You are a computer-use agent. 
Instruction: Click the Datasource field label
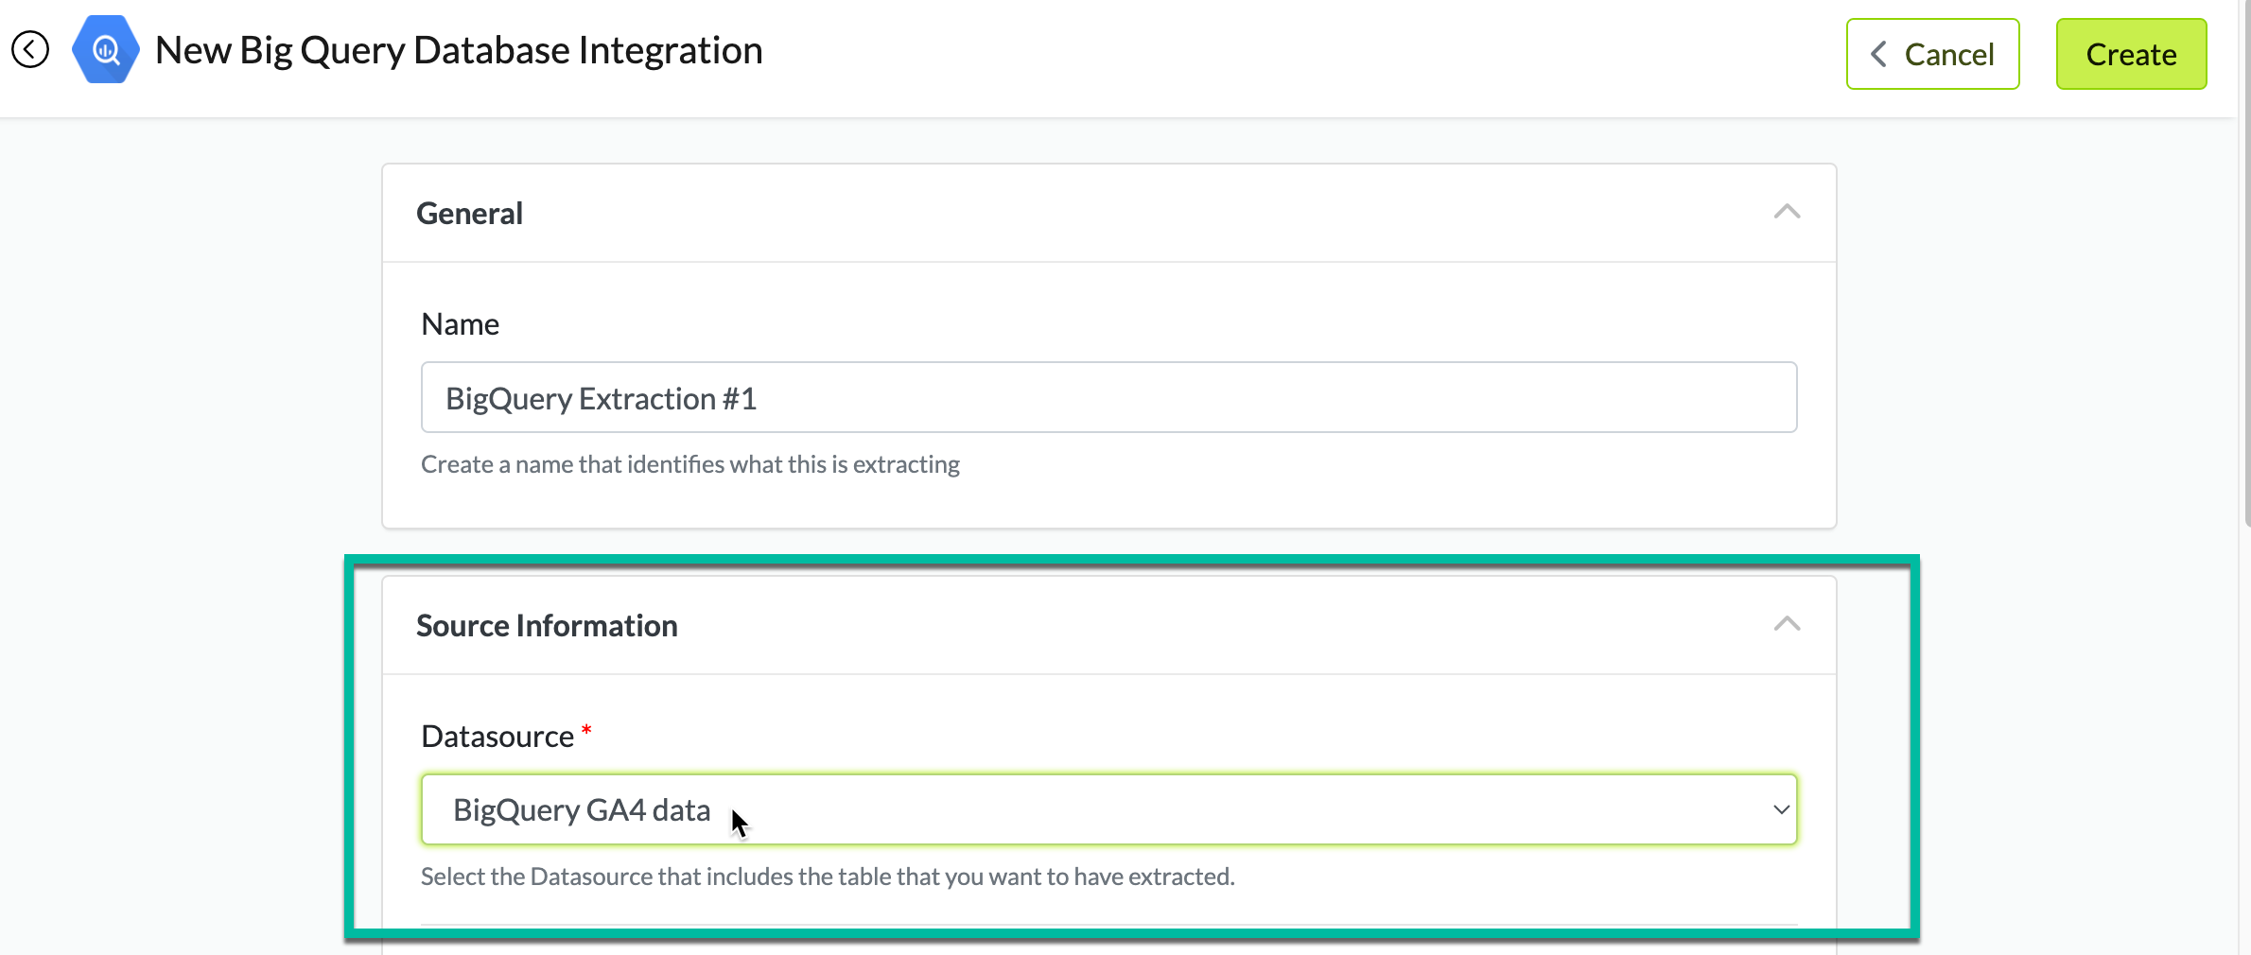(497, 737)
